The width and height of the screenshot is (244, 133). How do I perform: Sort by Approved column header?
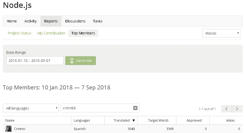tap(193, 121)
